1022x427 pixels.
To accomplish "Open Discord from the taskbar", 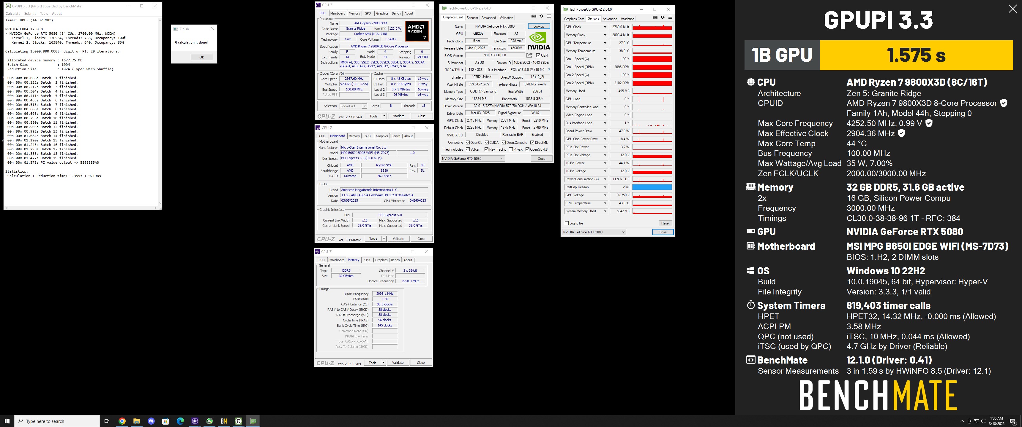I will 151,421.
